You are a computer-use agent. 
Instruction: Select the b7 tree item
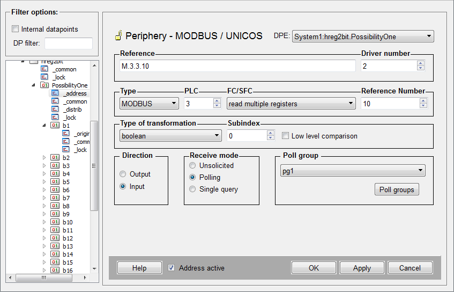[66, 198]
